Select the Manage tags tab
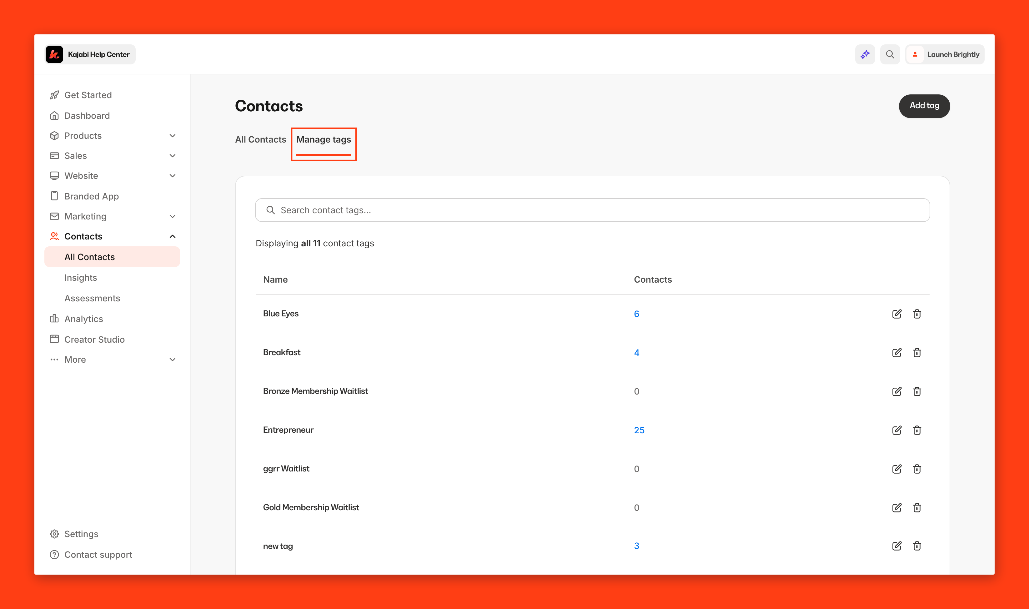 [x=323, y=139]
